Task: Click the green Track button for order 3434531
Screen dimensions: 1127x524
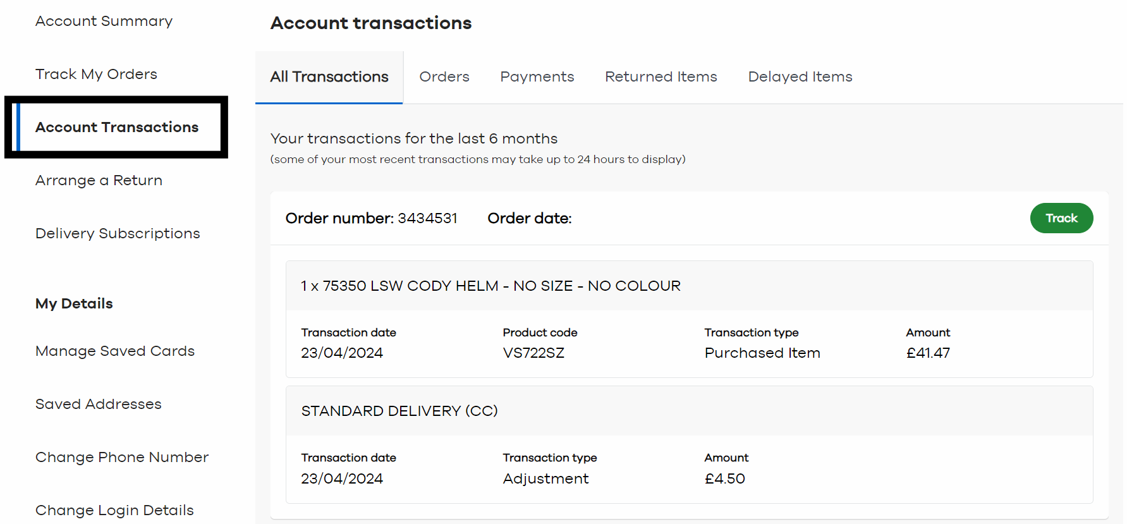Action: [x=1061, y=218]
